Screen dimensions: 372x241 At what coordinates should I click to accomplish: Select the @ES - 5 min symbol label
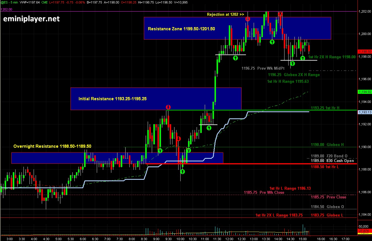(9, 3)
